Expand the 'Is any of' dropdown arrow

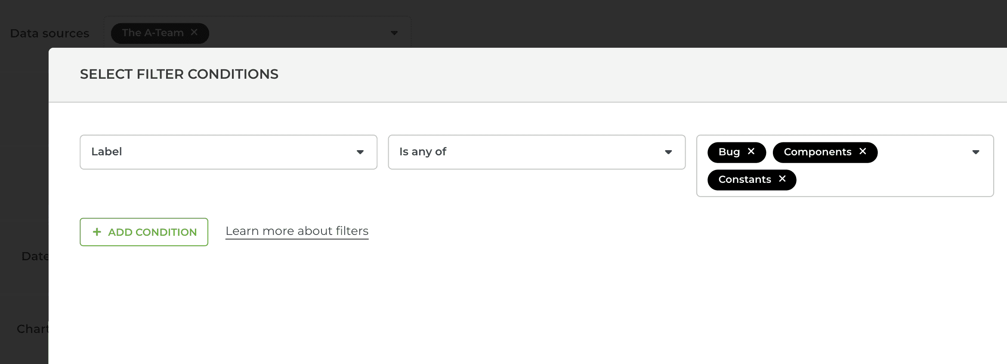coord(668,152)
